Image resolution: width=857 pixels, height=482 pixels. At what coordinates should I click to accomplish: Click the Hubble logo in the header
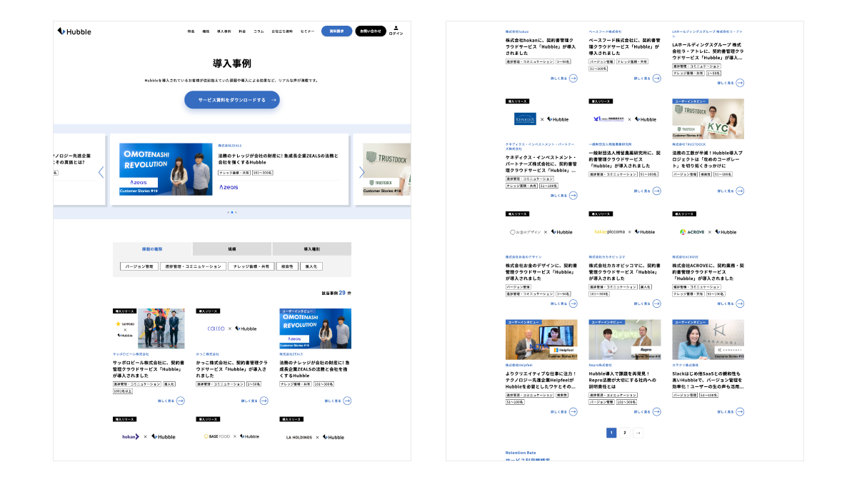(74, 31)
